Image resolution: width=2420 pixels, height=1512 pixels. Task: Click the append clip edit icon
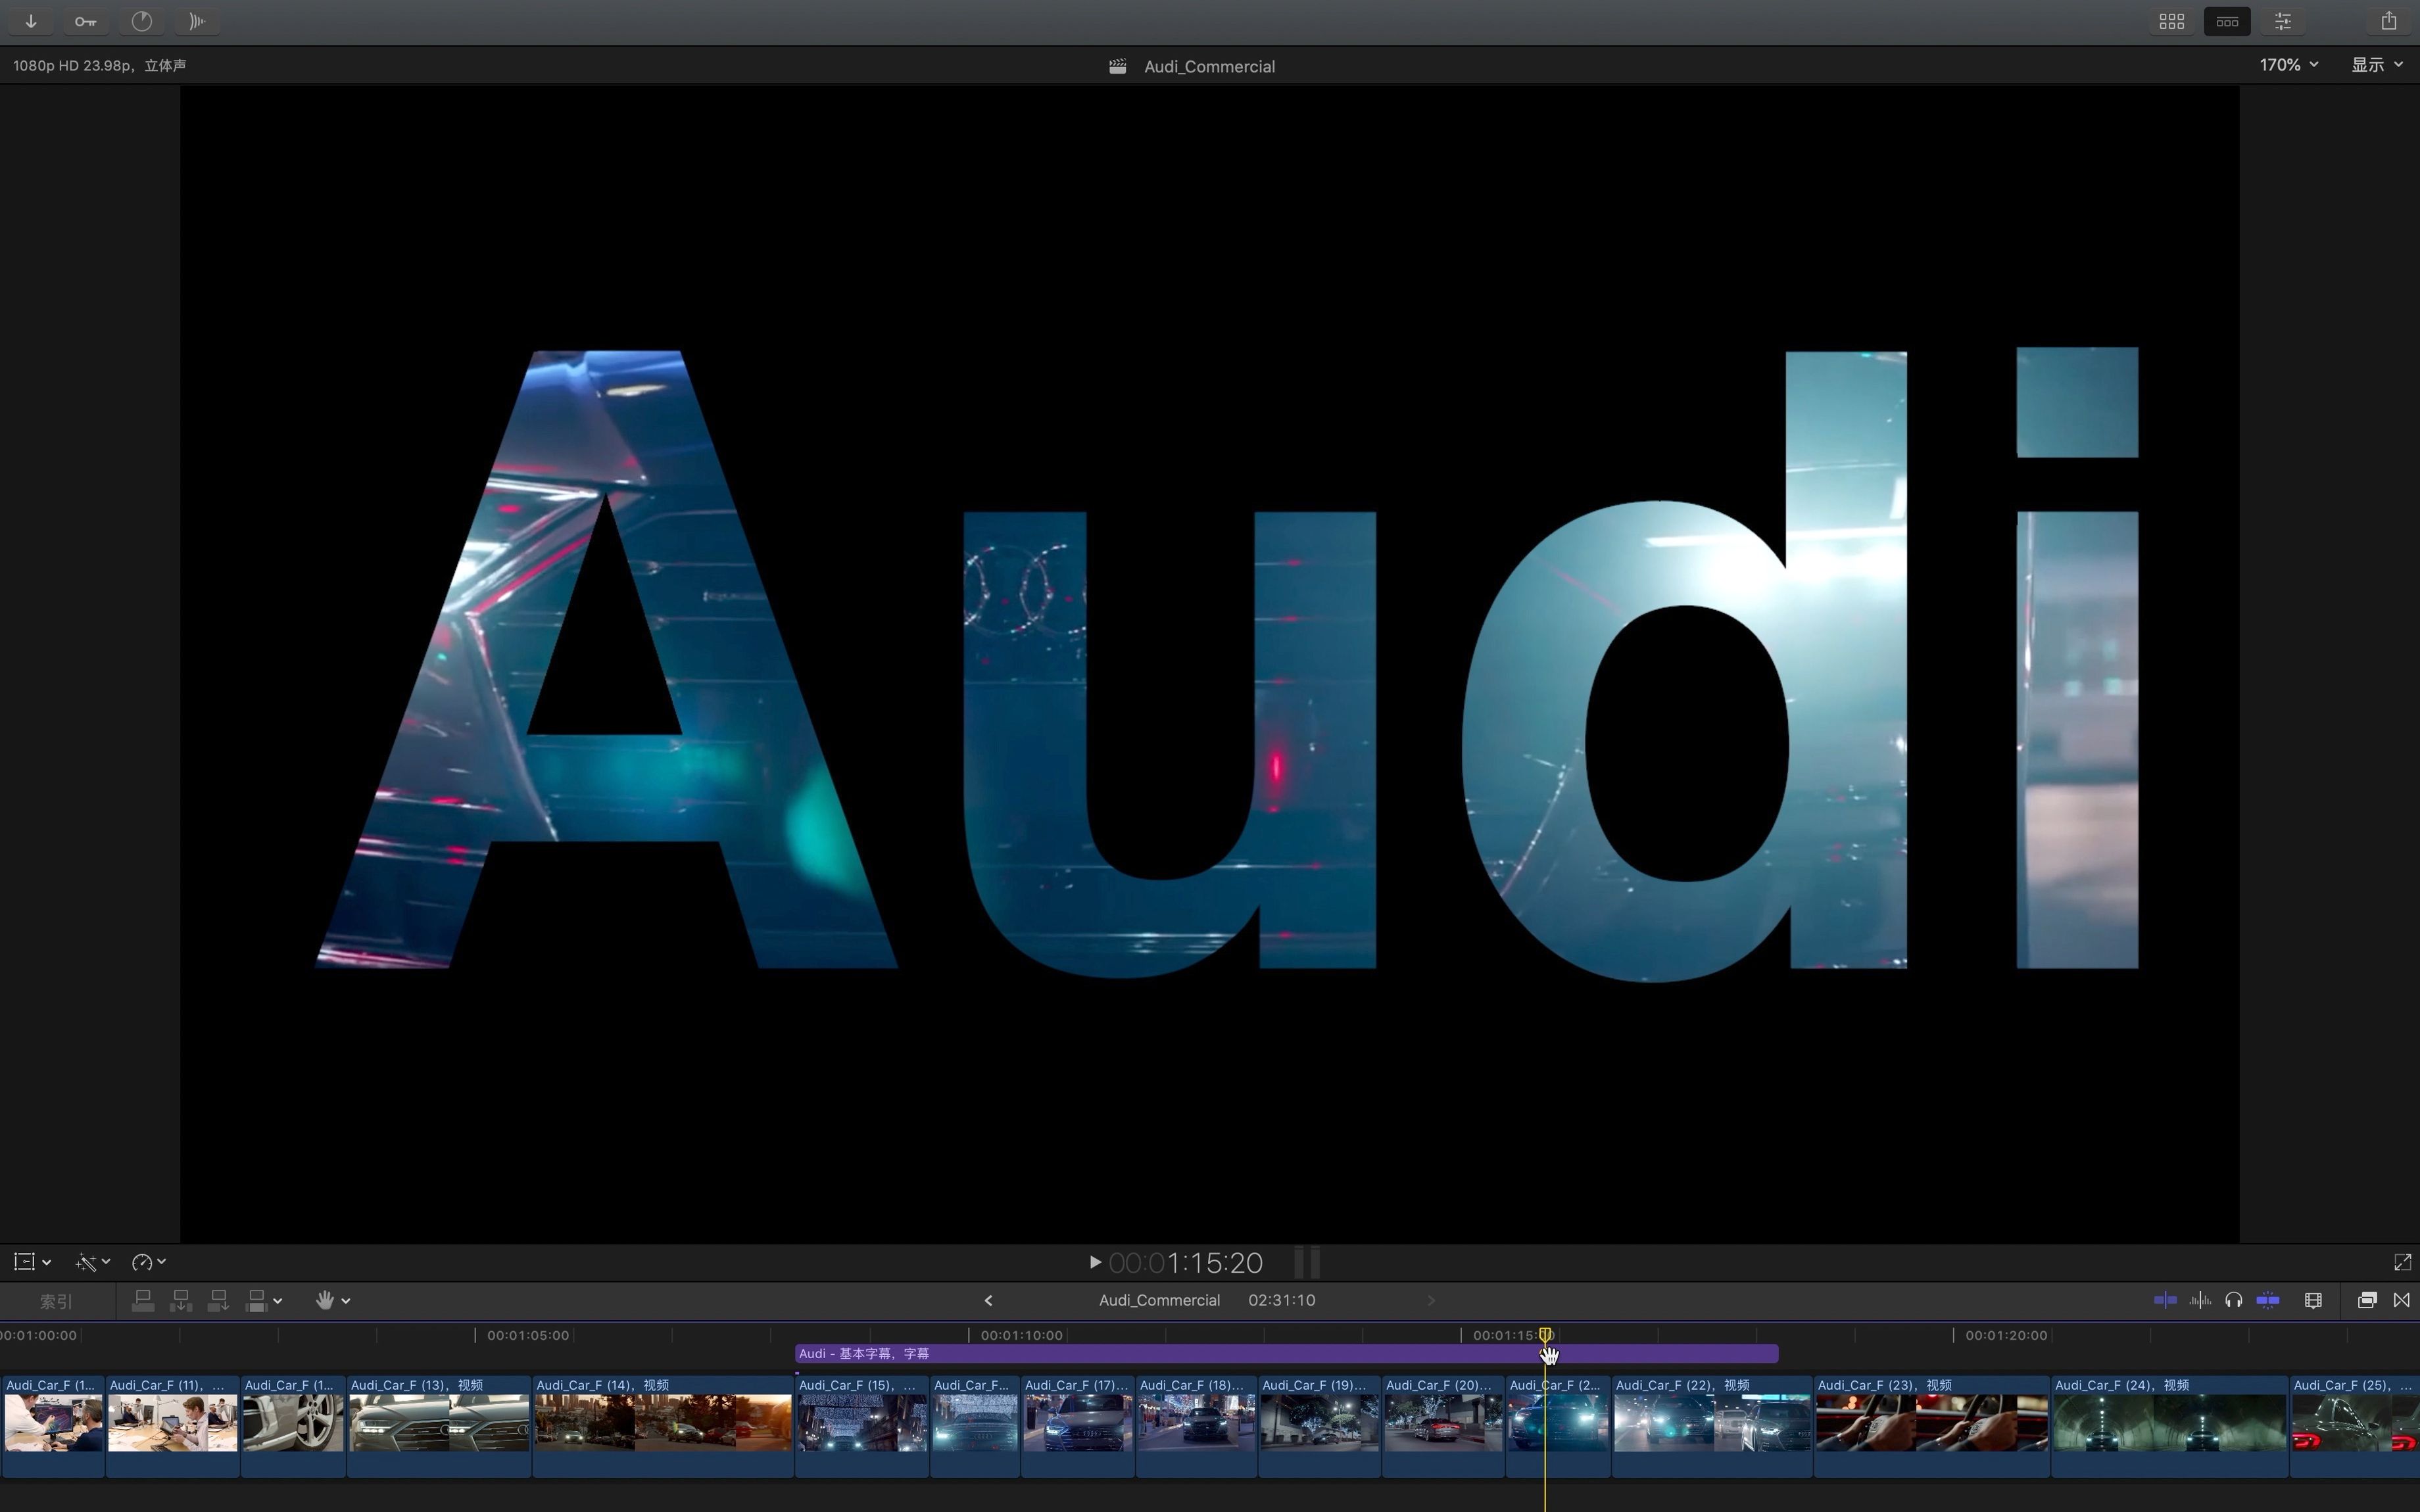click(x=218, y=1300)
